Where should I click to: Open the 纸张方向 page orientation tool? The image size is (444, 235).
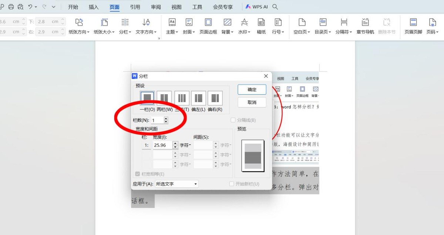79,26
